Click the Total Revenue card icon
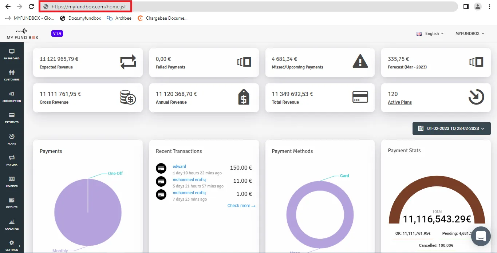The width and height of the screenshot is (497, 253). [x=360, y=97]
